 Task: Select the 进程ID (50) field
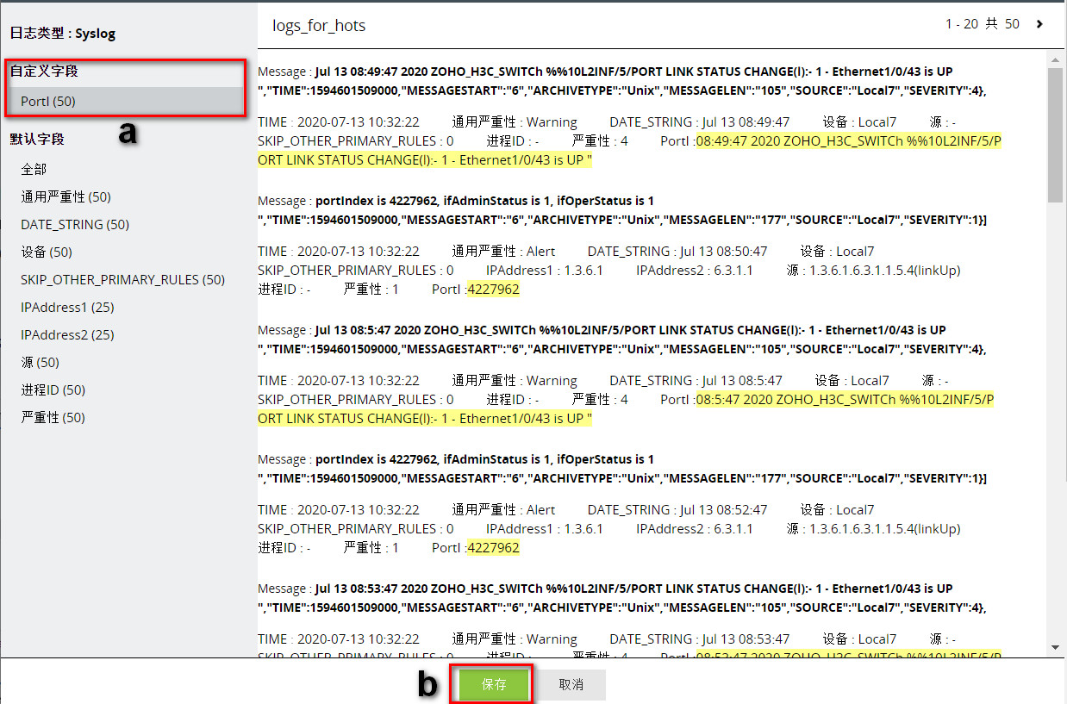53,390
